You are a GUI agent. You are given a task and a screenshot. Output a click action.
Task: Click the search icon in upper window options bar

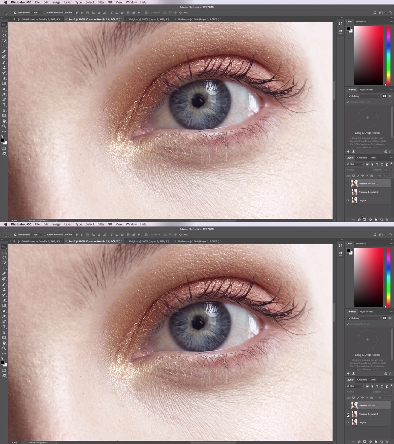point(375,13)
